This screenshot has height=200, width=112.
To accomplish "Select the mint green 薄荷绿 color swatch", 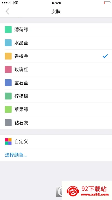I will pyautogui.click(x=8, y=30).
